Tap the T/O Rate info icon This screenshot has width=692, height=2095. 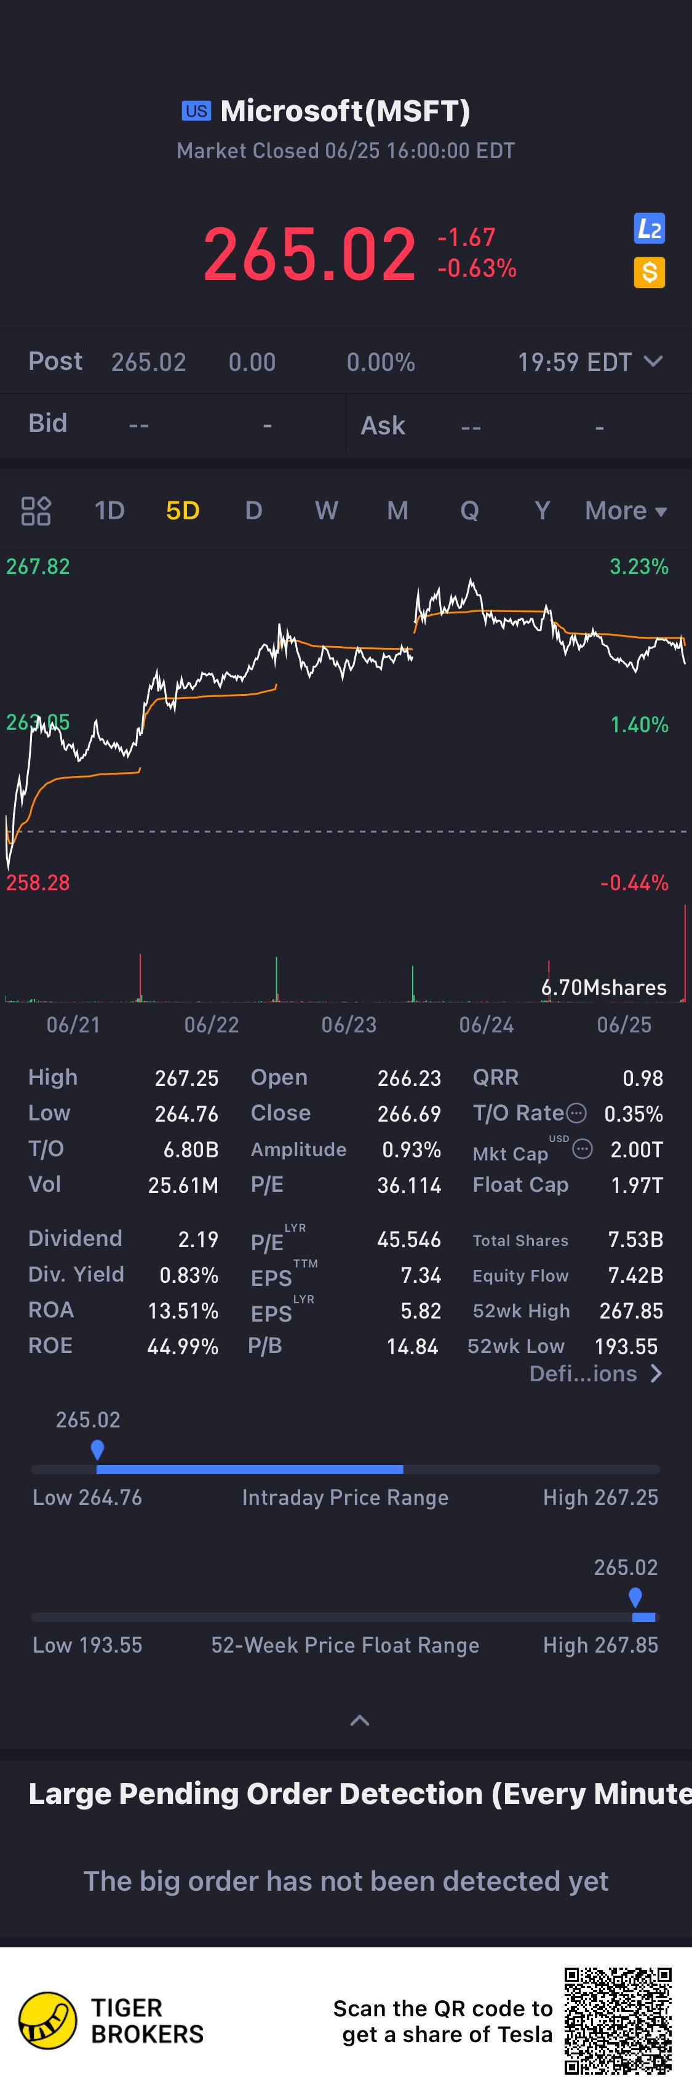(x=576, y=1112)
